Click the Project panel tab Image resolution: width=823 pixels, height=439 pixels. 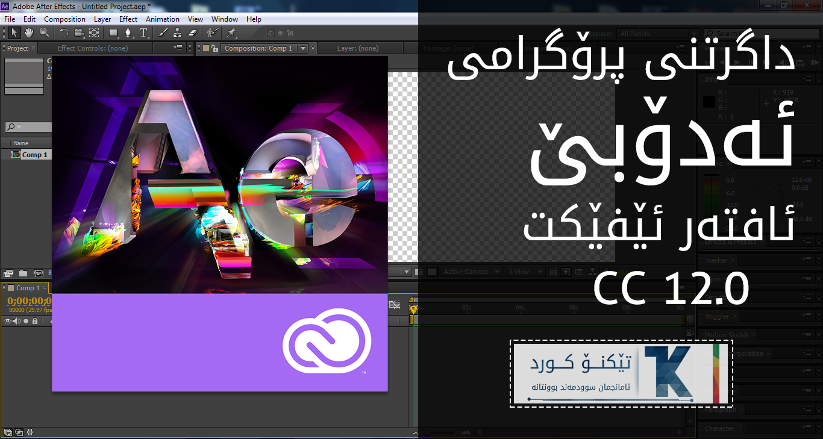pyautogui.click(x=17, y=48)
